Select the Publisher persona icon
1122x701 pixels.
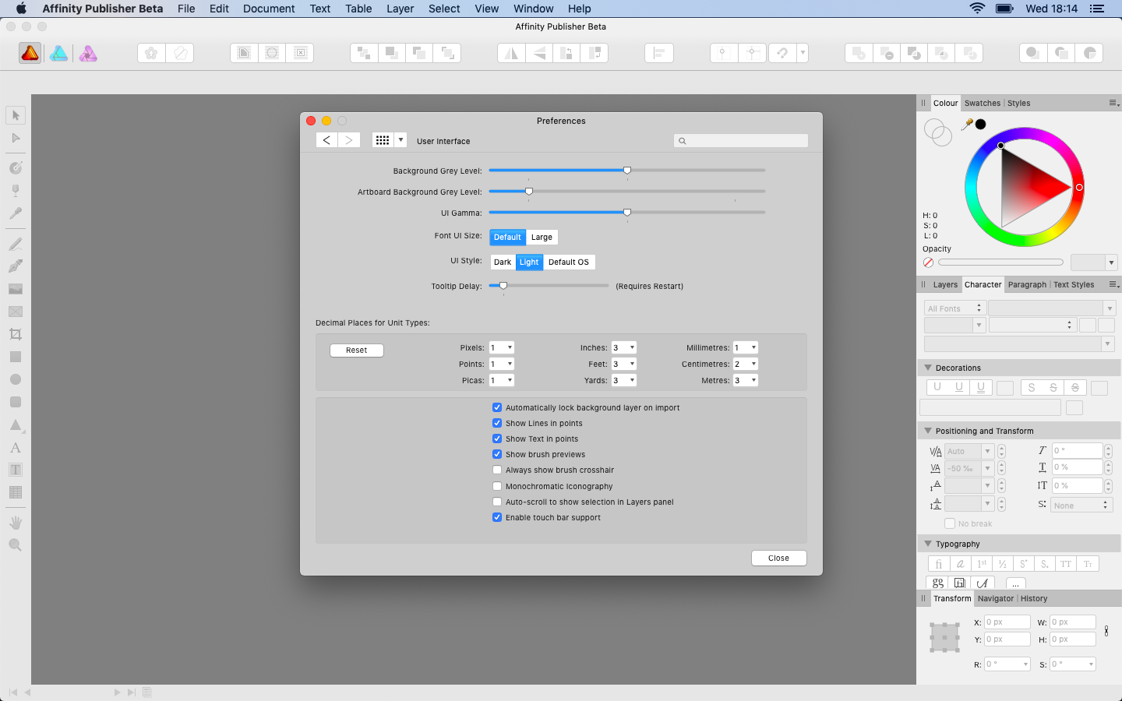pos(30,53)
